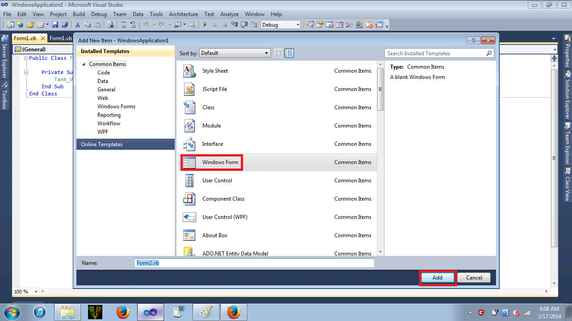The image size is (572, 321).
Task: Open the dialog help question-mark button
Action: [x=473, y=40]
